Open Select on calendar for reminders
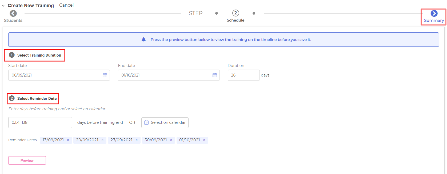The image size is (447, 174). (165, 122)
